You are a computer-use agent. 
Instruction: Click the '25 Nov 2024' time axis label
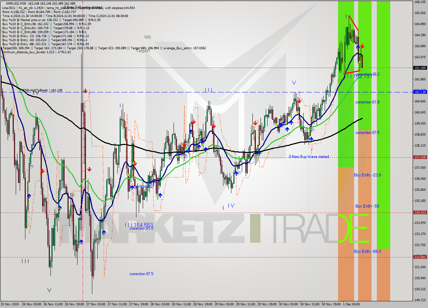tap(10, 304)
